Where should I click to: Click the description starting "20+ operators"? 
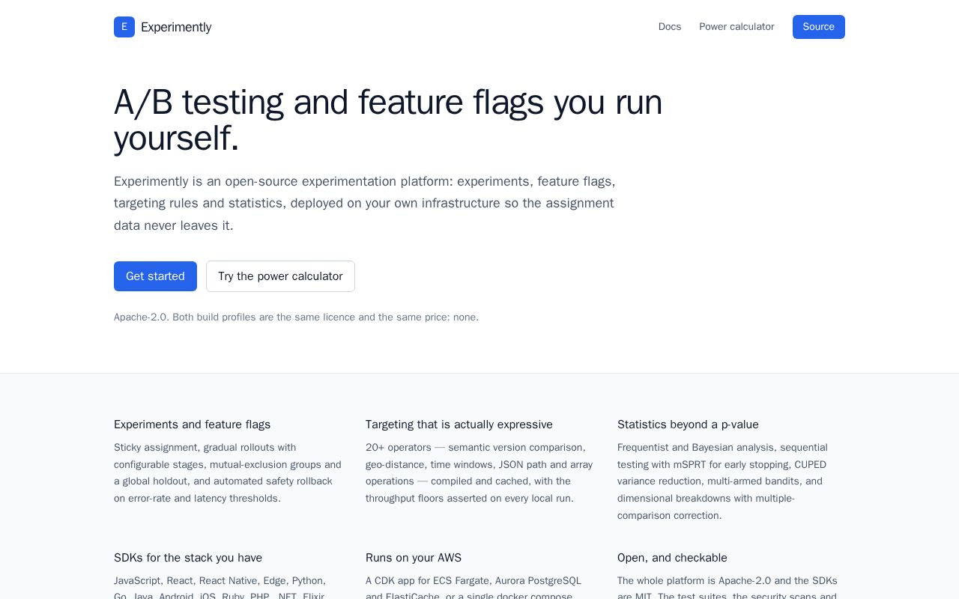(x=479, y=473)
